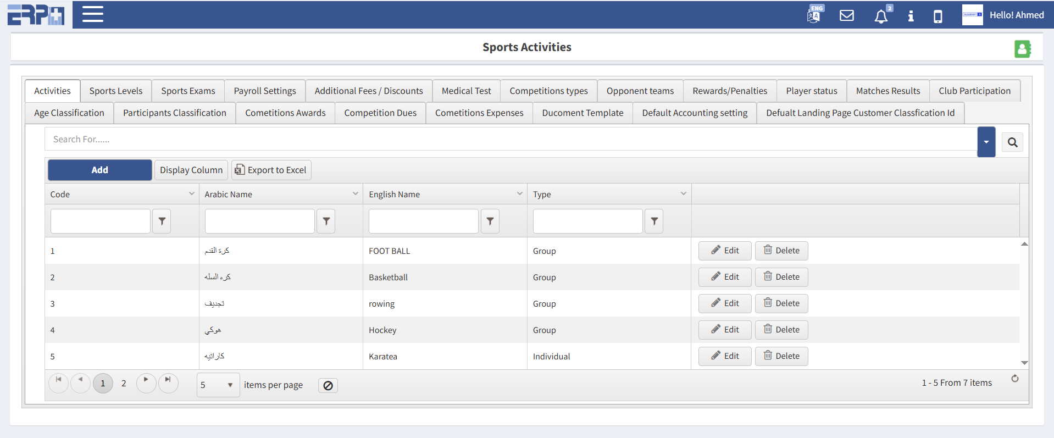Expand the English Name column menu
Image resolution: width=1054 pixels, height=438 pixels.
click(x=519, y=194)
